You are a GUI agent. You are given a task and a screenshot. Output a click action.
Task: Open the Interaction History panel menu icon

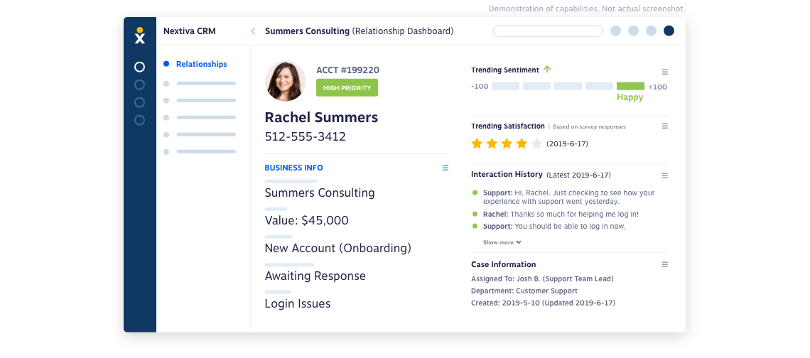(x=665, y=175)
